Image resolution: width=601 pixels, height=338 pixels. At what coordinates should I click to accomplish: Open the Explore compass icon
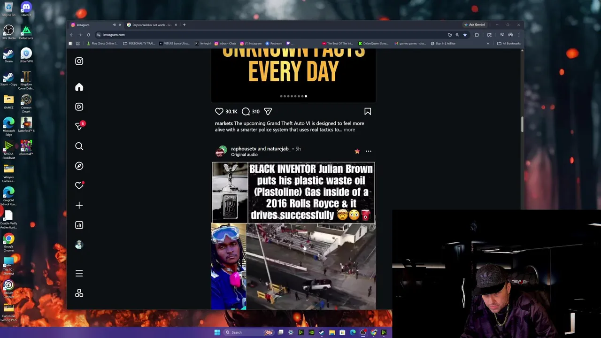[79, 166]
